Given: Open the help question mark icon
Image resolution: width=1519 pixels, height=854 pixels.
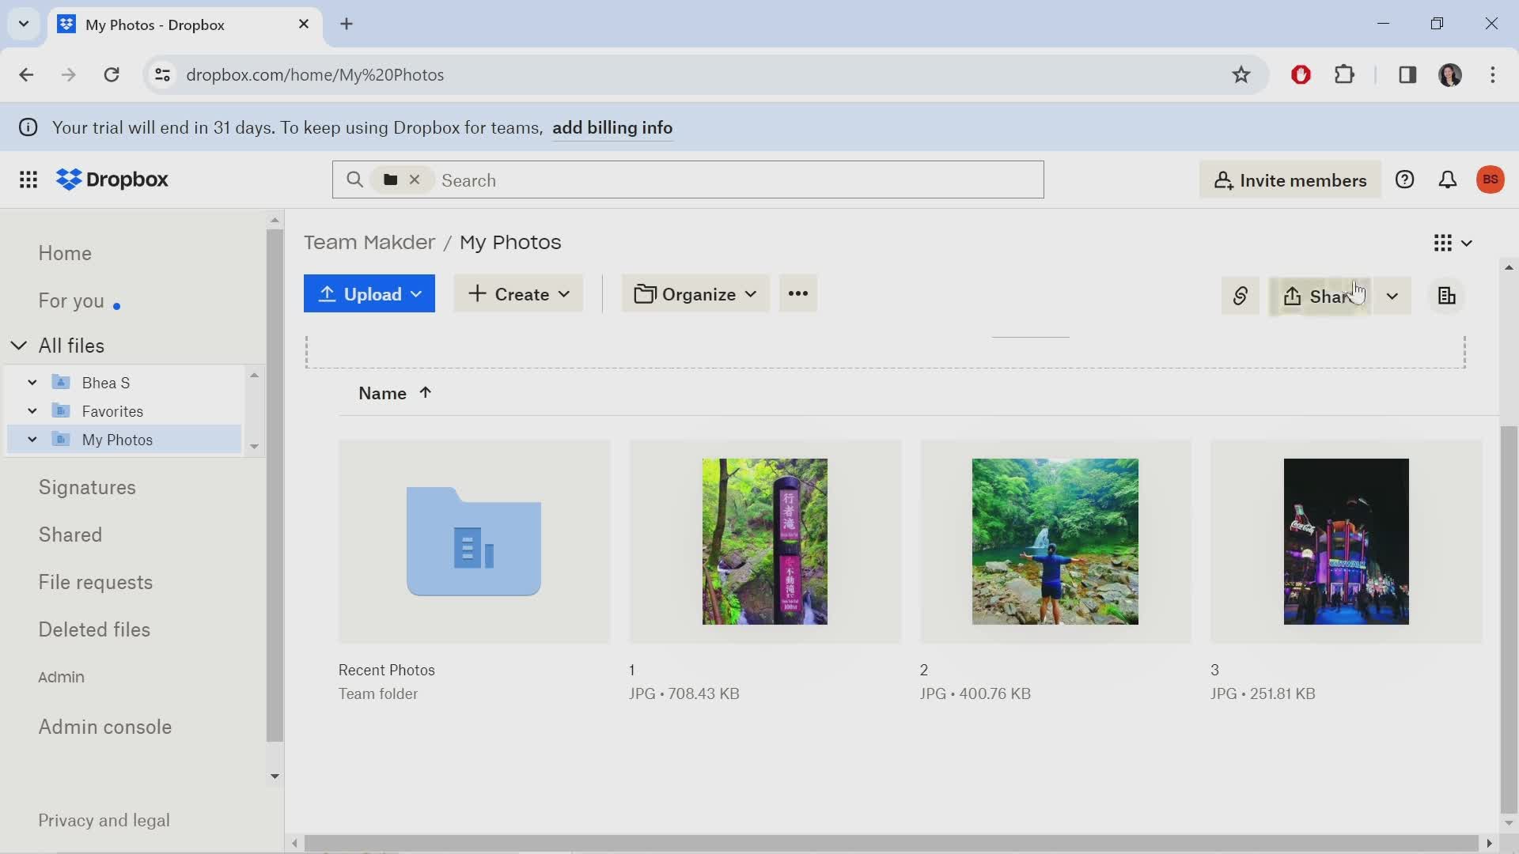Looking at the screenshot, I should pos(1404,180).
